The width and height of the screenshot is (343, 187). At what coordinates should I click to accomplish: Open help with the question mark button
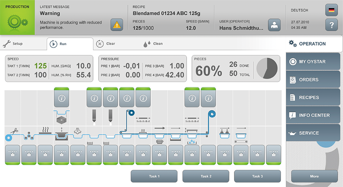pyautogui.click(x=331, y=25)
